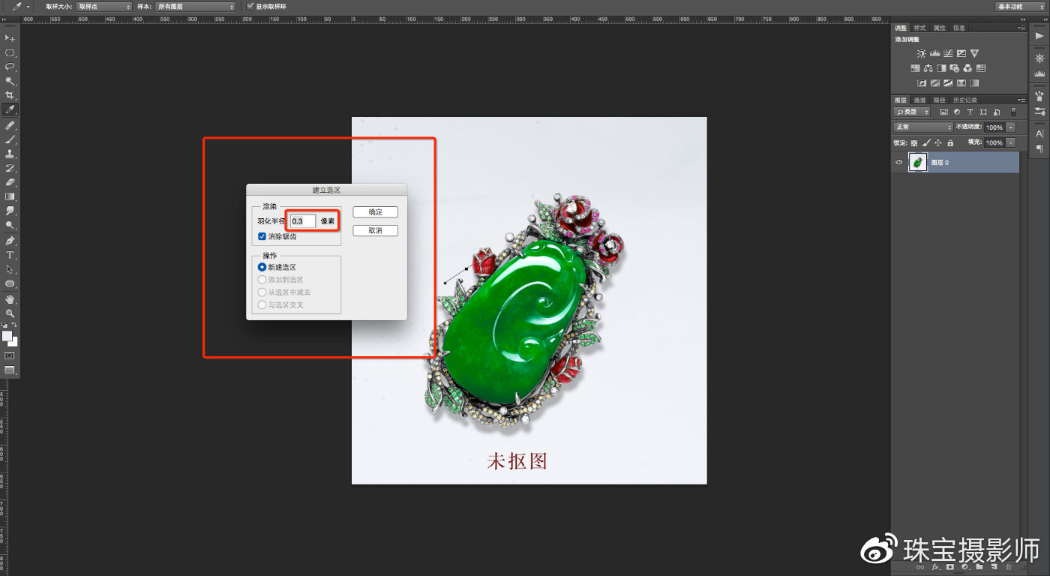Add a Vibrance adjustment layer
1050x576 pixels.
click(x=974, y=53)
